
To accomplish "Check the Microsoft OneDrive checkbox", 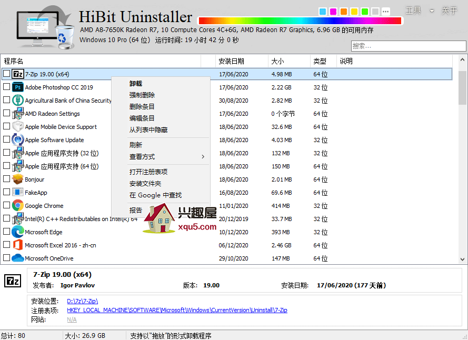I will tap(6, 257).
